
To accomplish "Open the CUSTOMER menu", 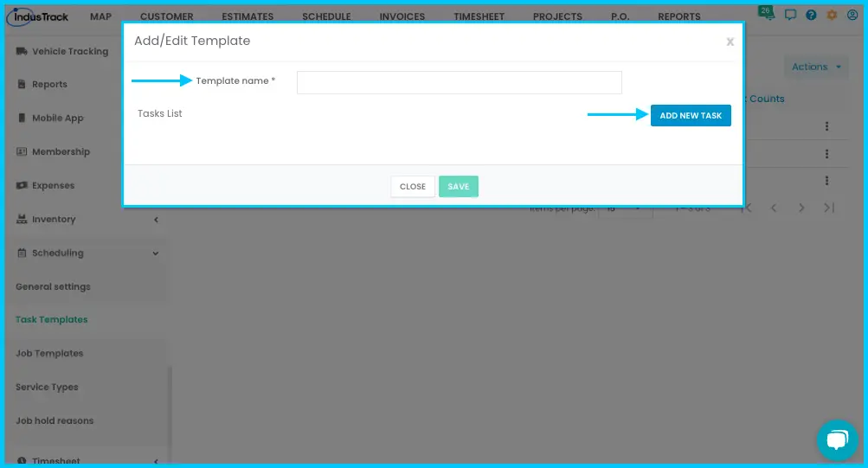I will (x=167, y=16).
